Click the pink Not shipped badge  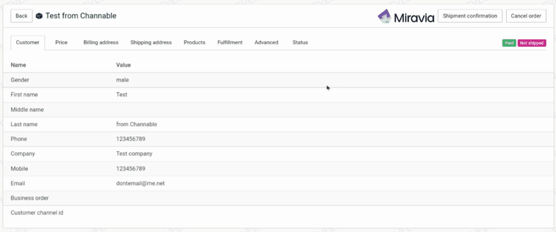[532, 43]
